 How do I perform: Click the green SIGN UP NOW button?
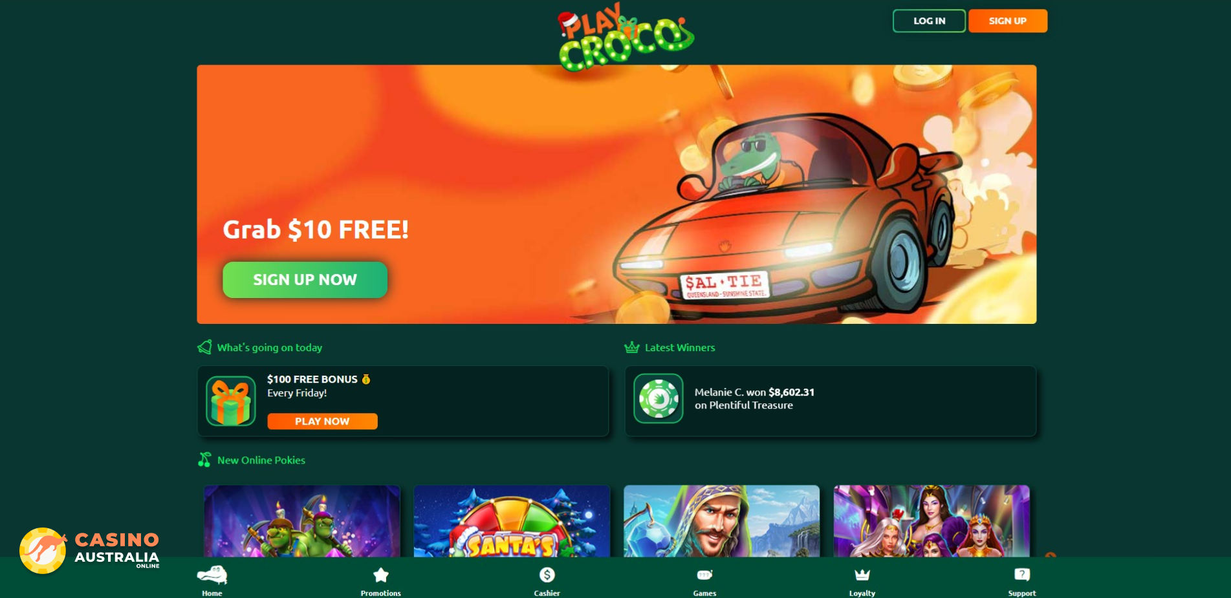click(x=305, y=280)
